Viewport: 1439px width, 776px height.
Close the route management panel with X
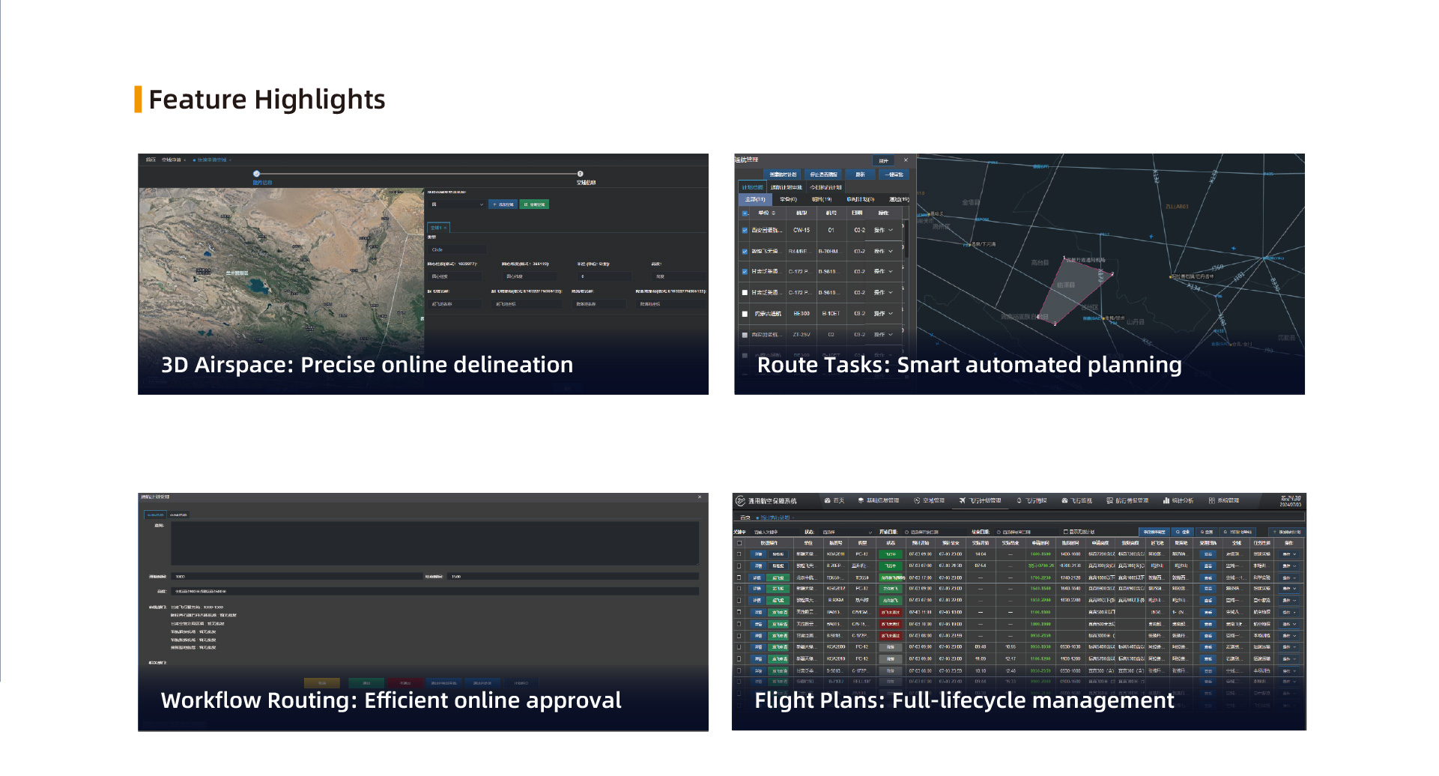click(906, 160)
